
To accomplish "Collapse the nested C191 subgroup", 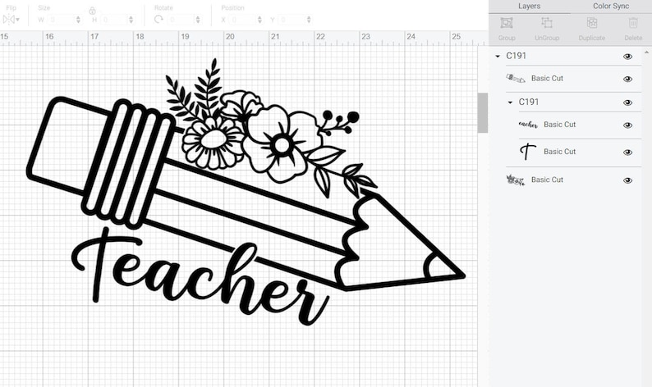I will [x=510, y=102].
